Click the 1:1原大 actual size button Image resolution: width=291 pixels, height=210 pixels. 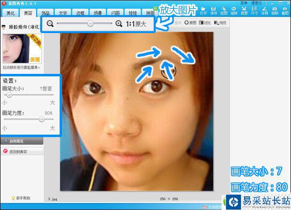[136, 24]
